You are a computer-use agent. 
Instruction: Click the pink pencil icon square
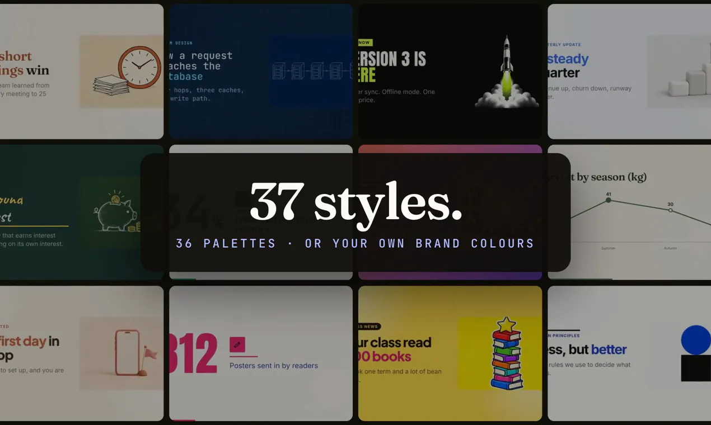point(237,344)
